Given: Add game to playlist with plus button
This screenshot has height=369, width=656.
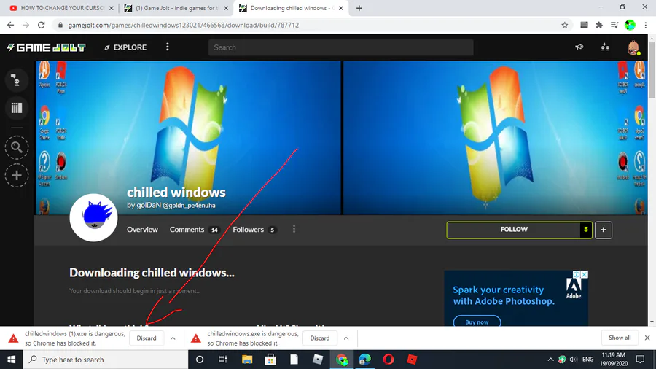Looking at the screenshot, I should pos(604,230).
